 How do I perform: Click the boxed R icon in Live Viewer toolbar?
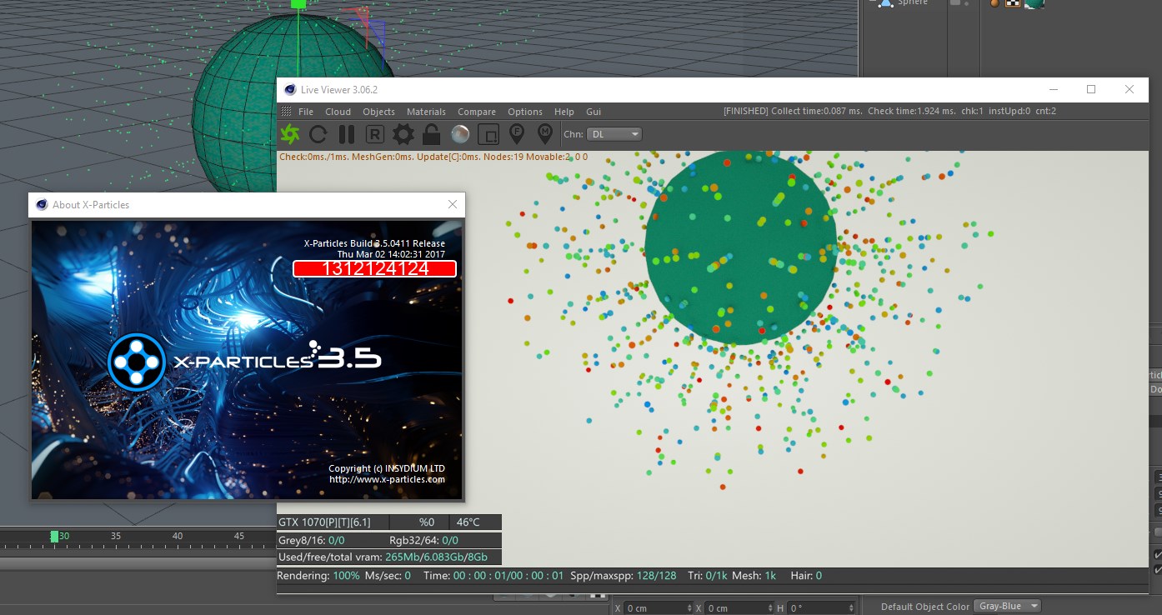[x=375, y=133]
